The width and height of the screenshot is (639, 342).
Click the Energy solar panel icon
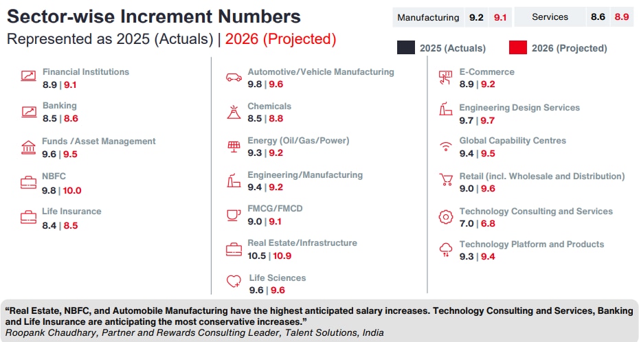pyautogui.click(x=234, y=146)
